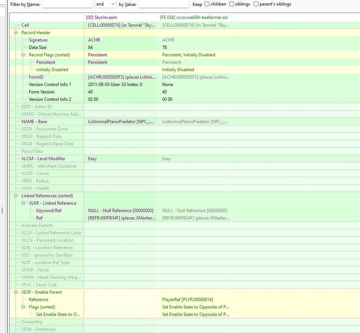Image resolution: width=360 pixels, height=333 pixels.
Task: Select the XCLP - Linked Reference Color row
Action: (51, 233)
